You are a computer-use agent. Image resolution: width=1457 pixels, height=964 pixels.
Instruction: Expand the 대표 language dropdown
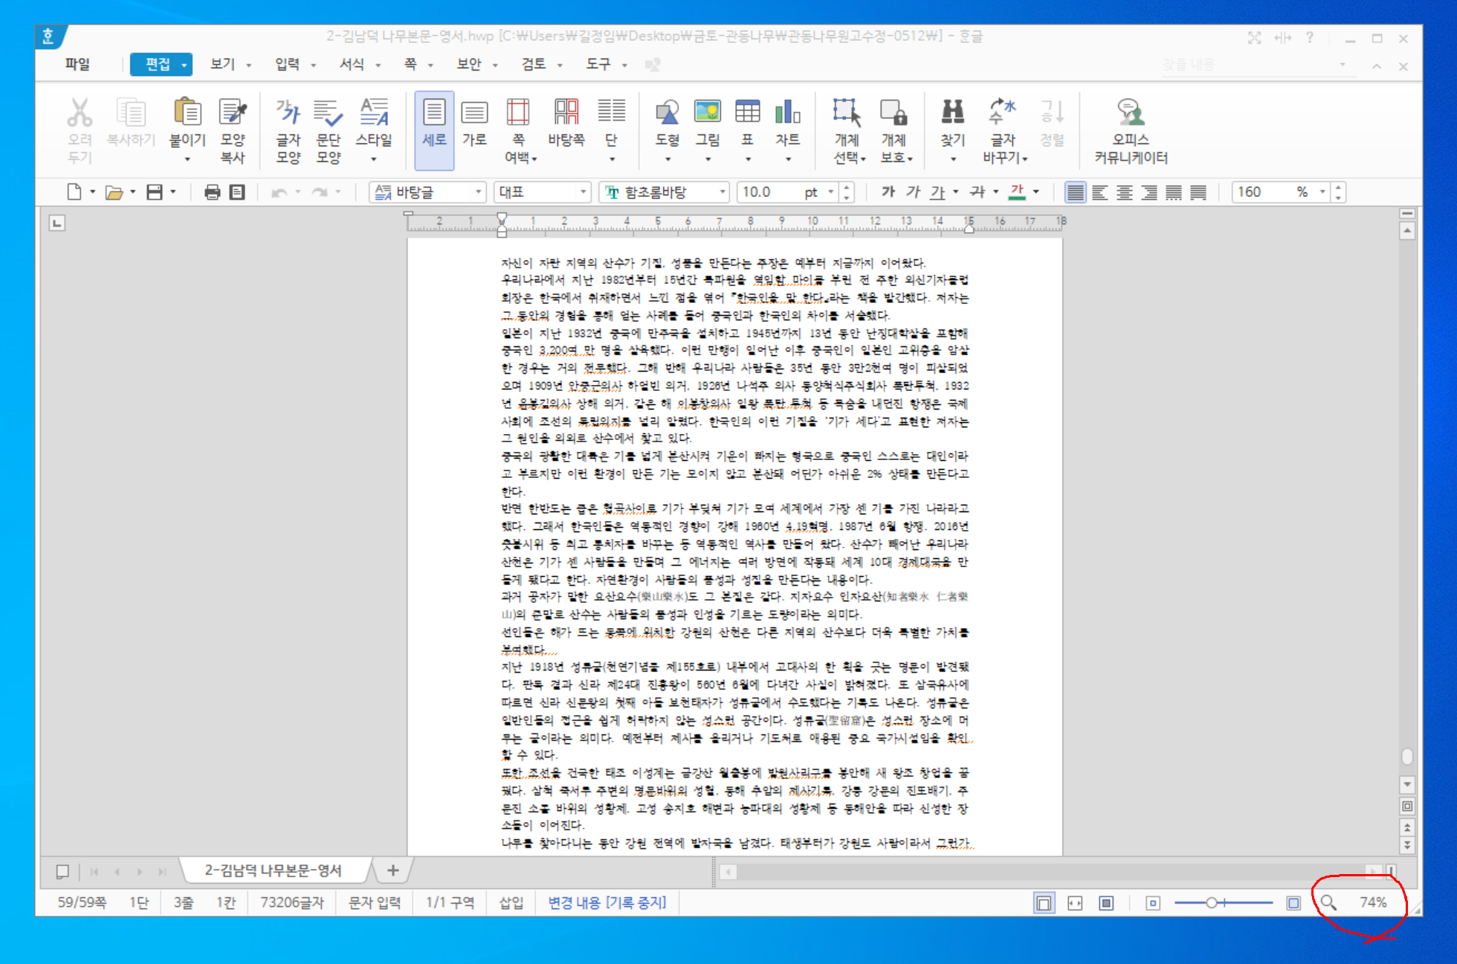coord(583,193)
